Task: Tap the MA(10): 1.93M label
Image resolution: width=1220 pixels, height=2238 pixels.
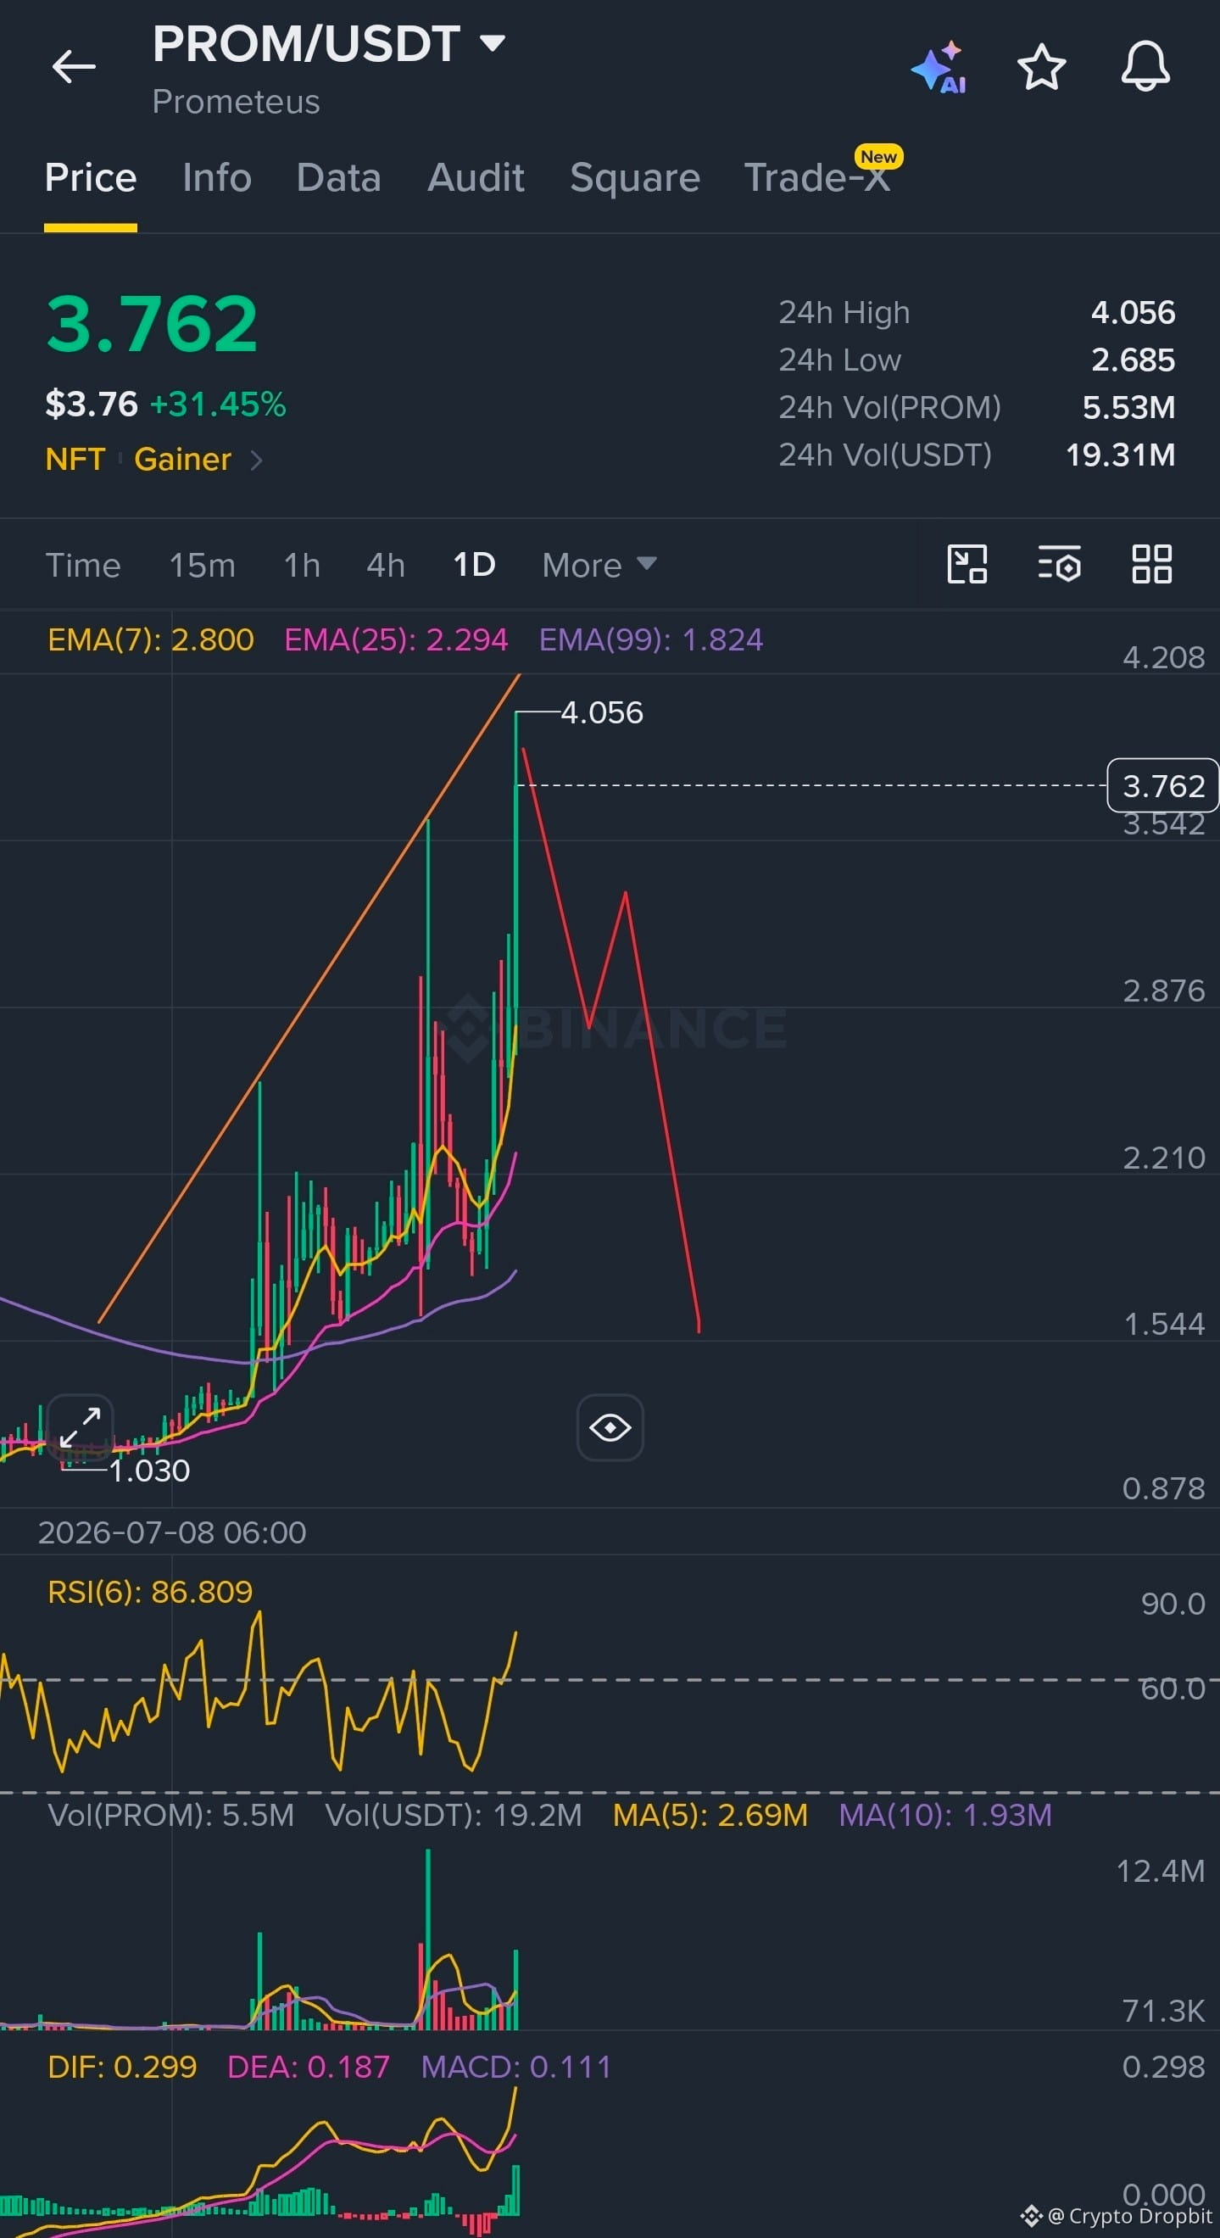Action: (945, 1815)
